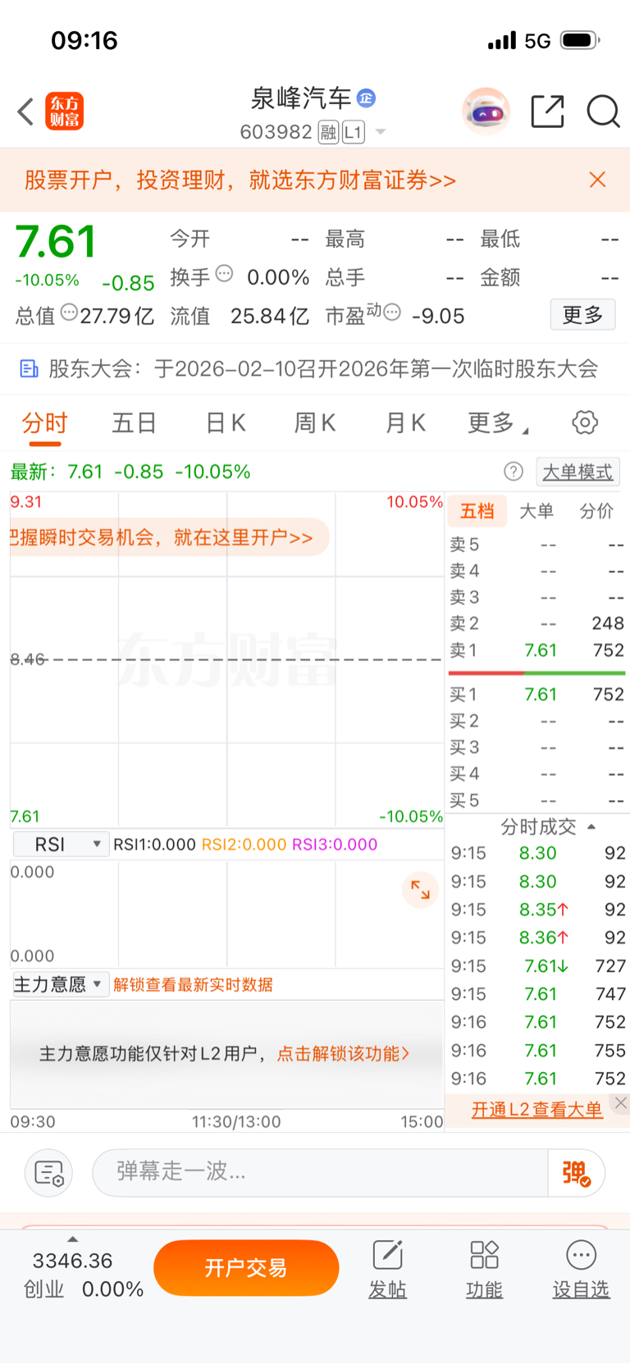This screenshot has height=1364, width=630.
Task: Tap 解锁查看最新实时数据 link
Action: click(194, 984)
